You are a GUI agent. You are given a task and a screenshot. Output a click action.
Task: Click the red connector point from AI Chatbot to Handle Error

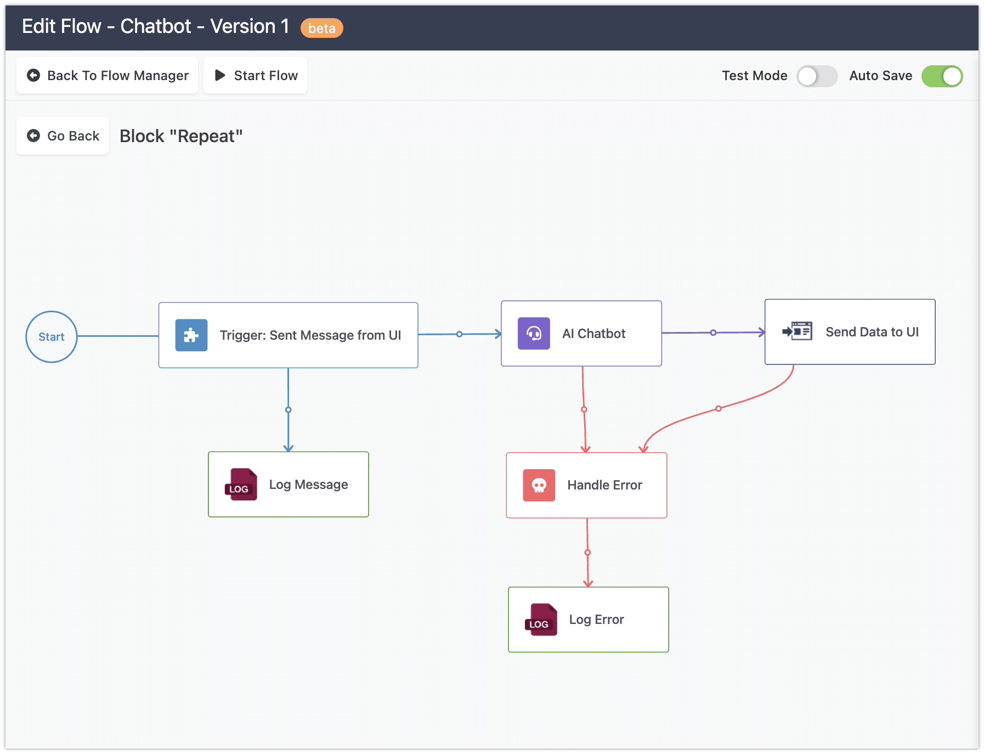click(584, 409)
